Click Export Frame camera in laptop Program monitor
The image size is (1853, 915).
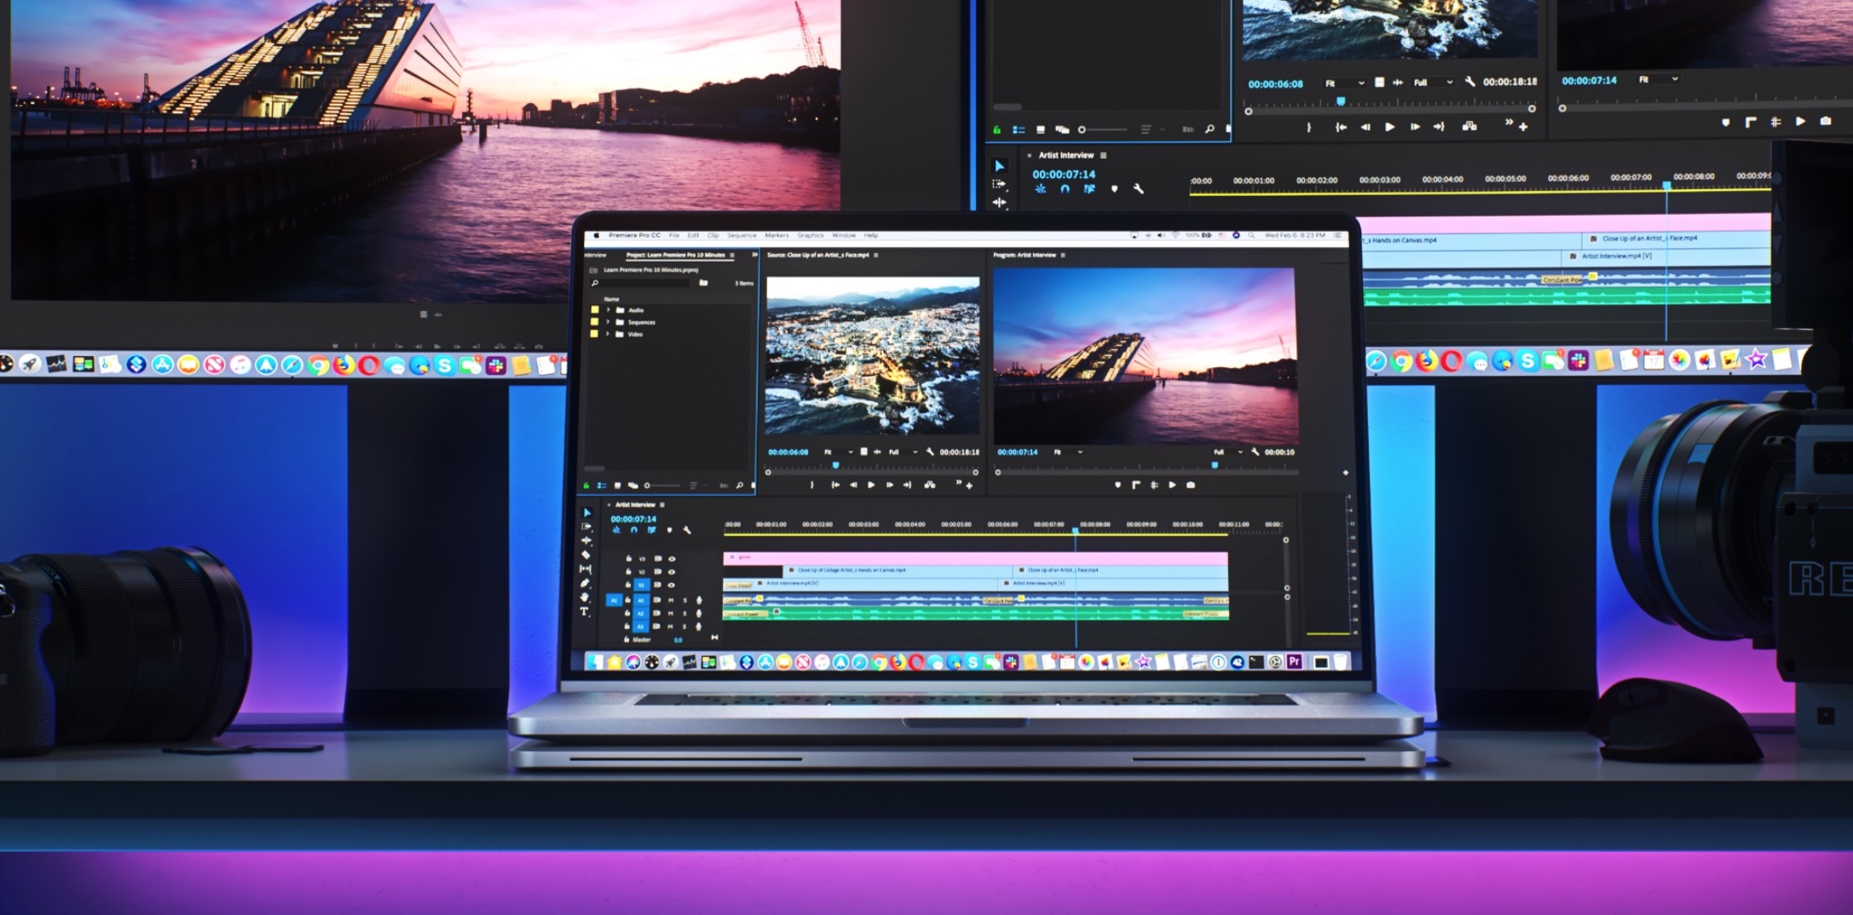[1191, 485]
